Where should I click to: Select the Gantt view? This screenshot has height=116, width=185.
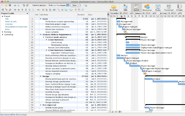tap(136, 8)
